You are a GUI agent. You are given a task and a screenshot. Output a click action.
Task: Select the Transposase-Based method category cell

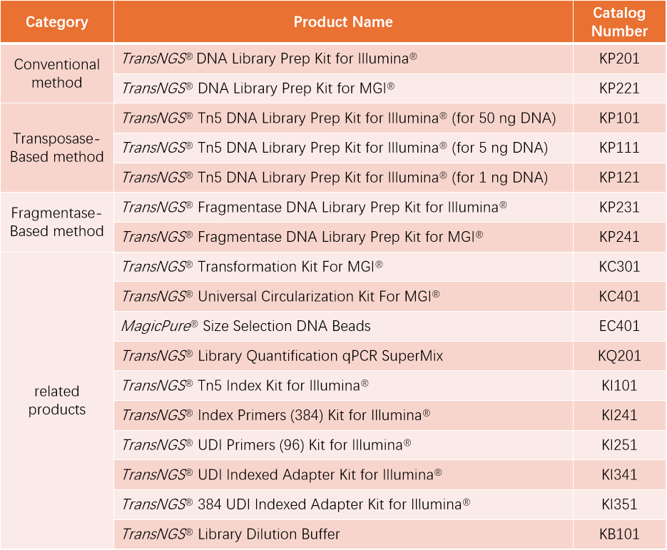pyautogui.click(x=57, y=148)
